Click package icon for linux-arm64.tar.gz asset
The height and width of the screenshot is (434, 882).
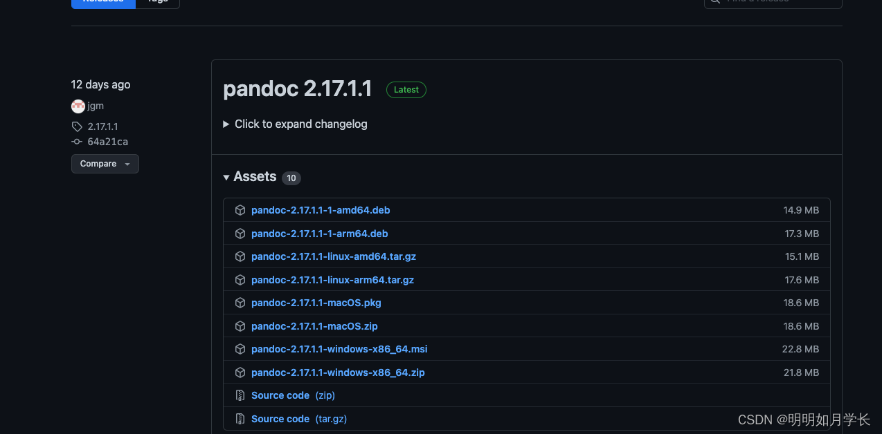240,280
